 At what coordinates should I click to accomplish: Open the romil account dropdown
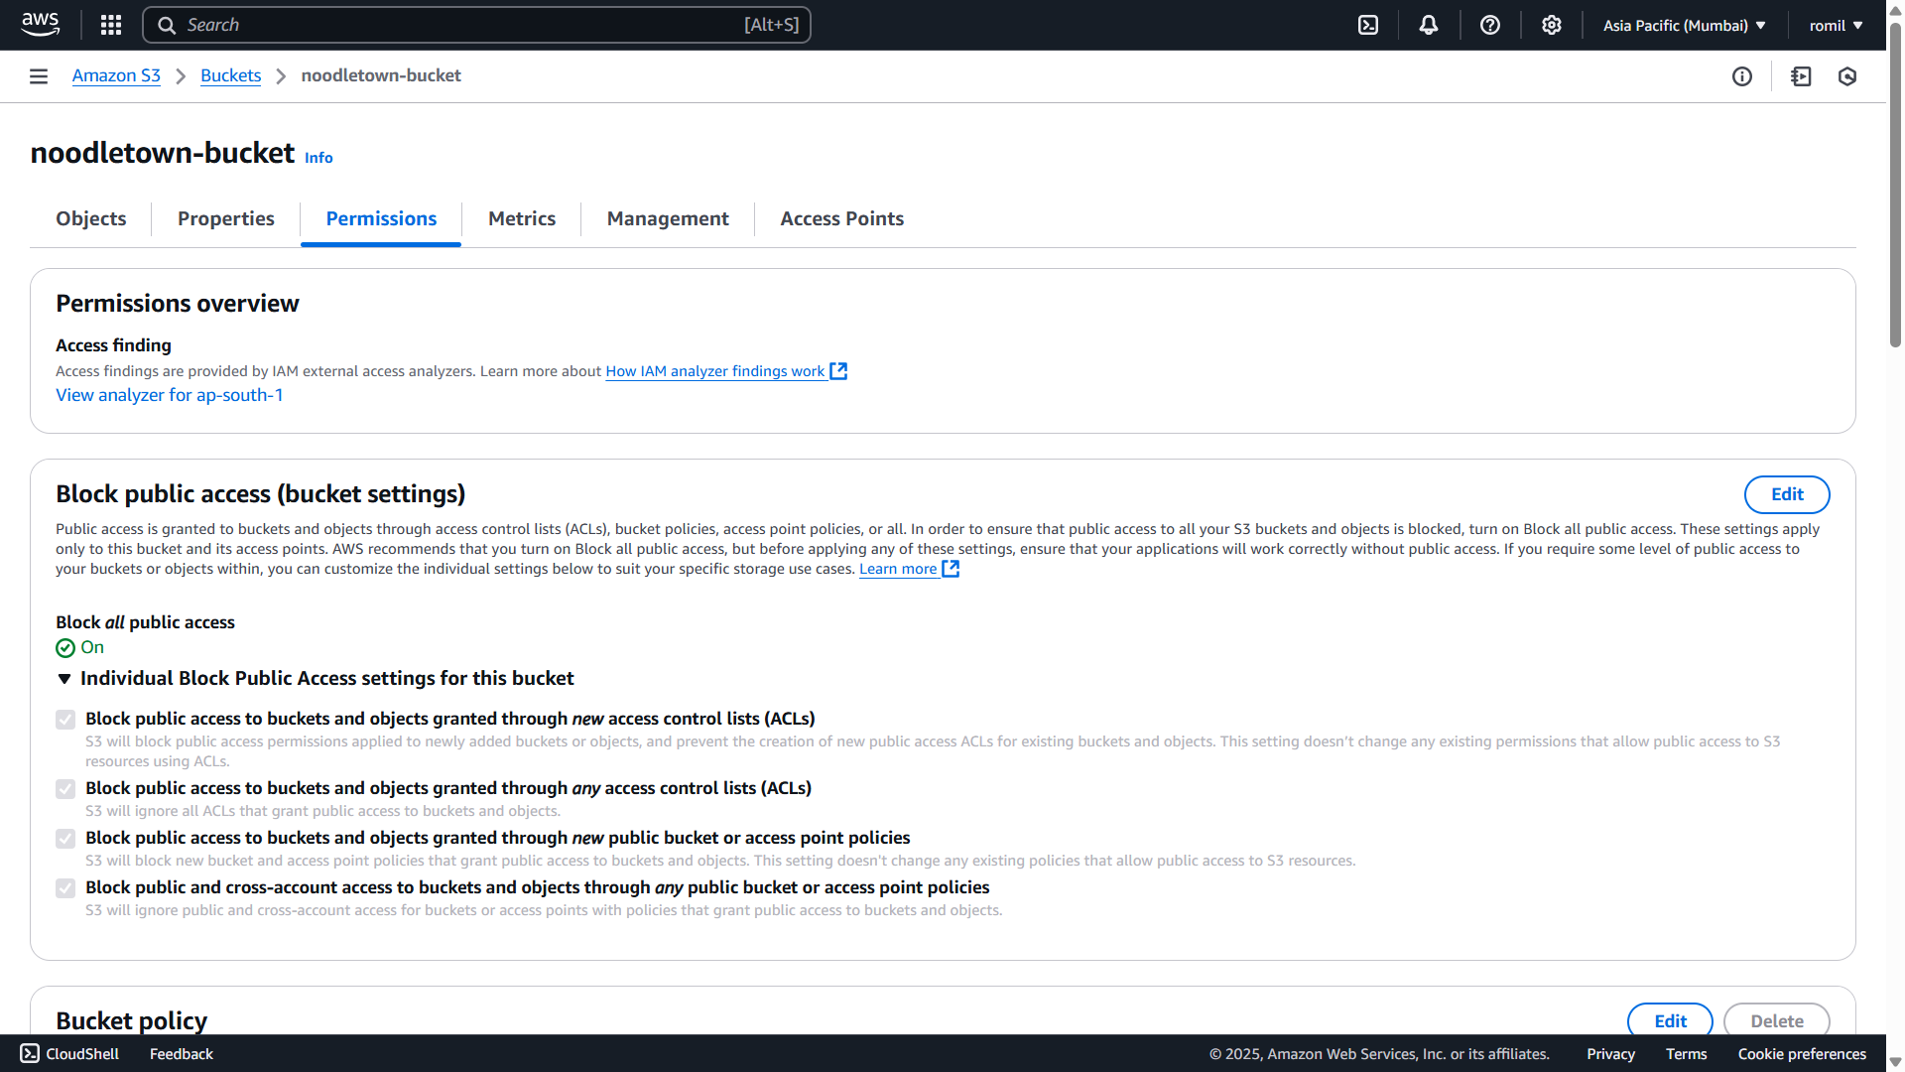[x=1836, y=25]
